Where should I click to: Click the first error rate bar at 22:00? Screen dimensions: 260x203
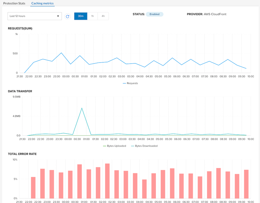pos(33,187)
